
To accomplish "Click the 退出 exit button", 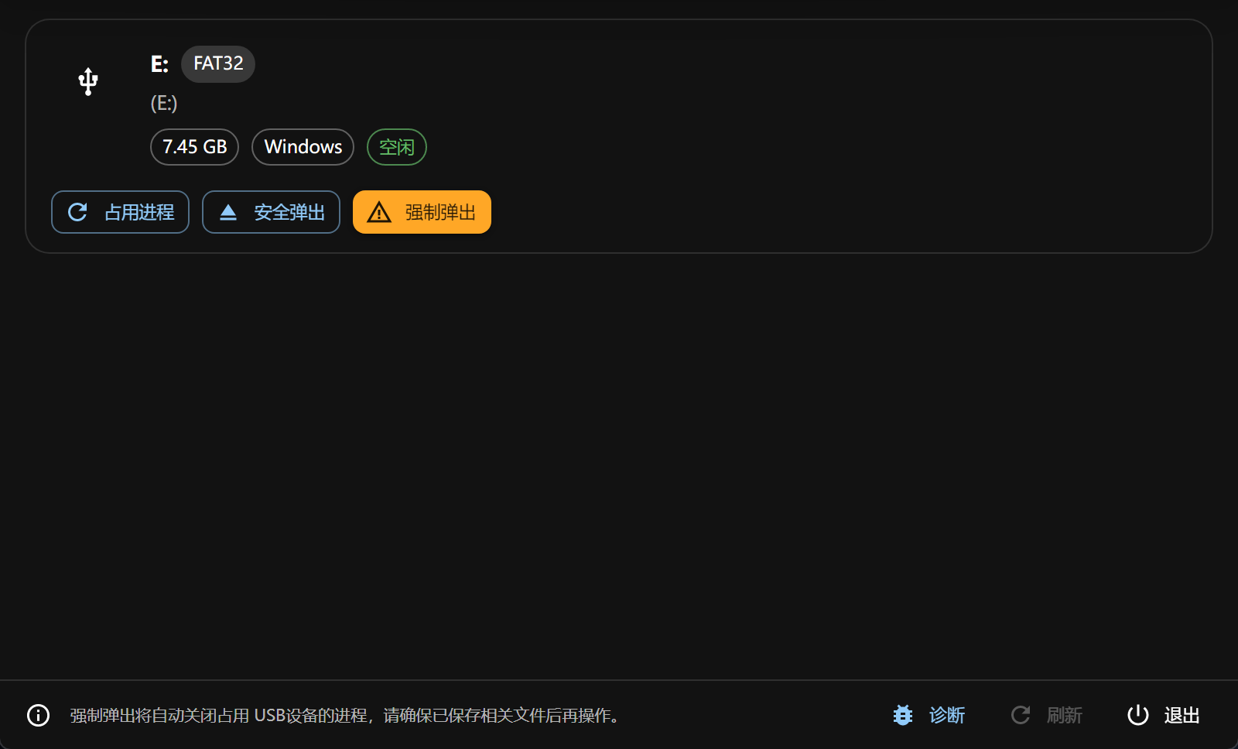I will pos(1163,715).
